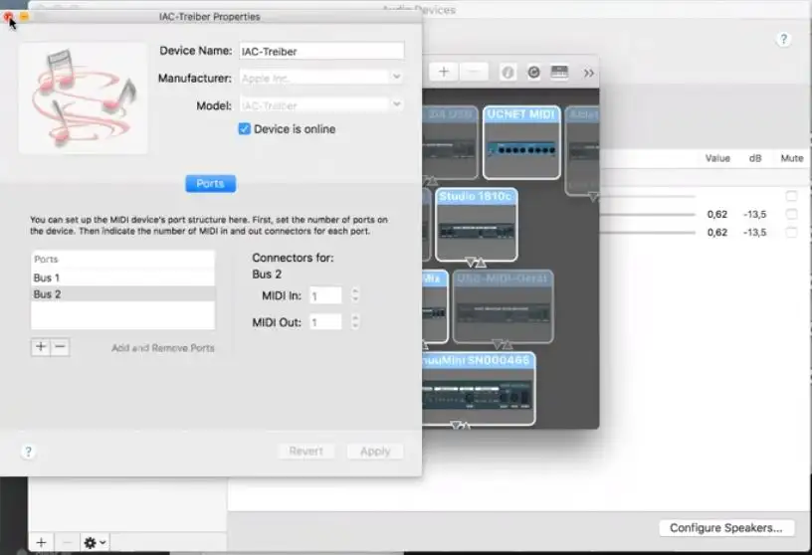Click the Add and Remove Ports label

point(162,348)
